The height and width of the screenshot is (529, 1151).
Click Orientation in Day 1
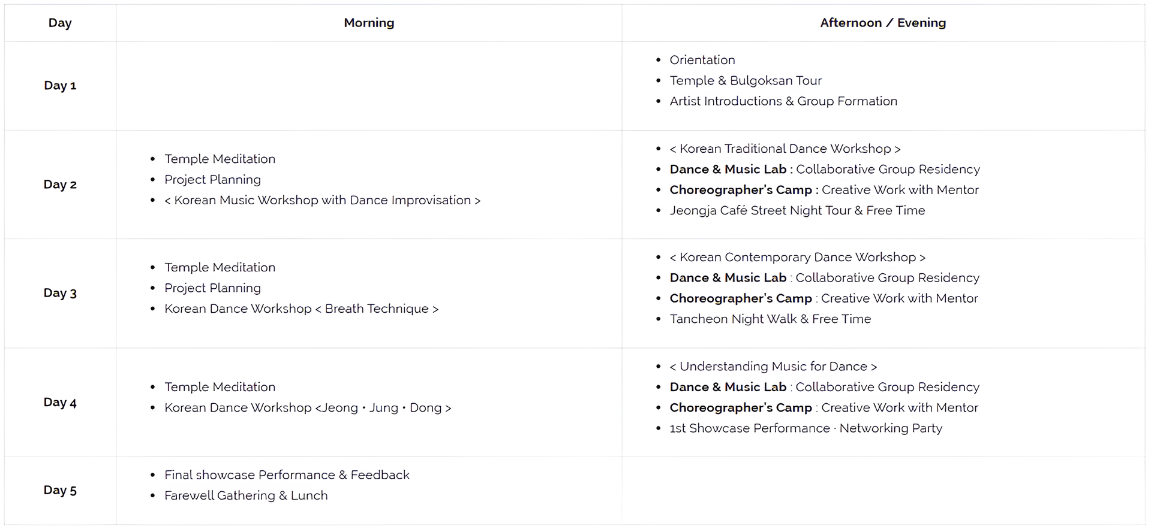point(702,60)
